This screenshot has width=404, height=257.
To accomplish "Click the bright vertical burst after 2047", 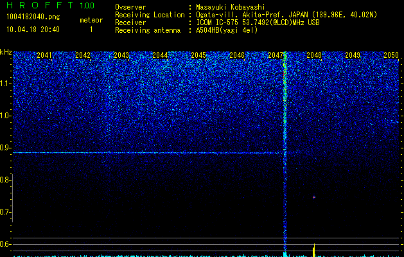I will (x=285, y=152).
